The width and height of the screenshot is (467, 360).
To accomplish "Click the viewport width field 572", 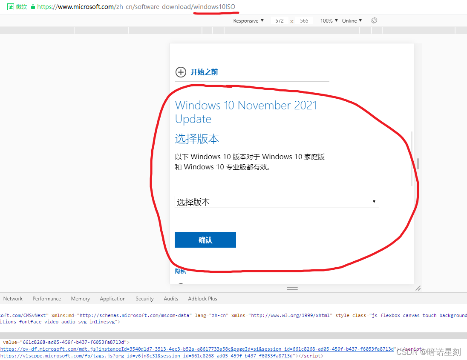I will [280, 20].
